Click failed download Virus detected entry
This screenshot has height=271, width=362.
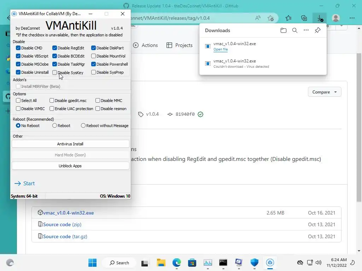coord(263,64)
